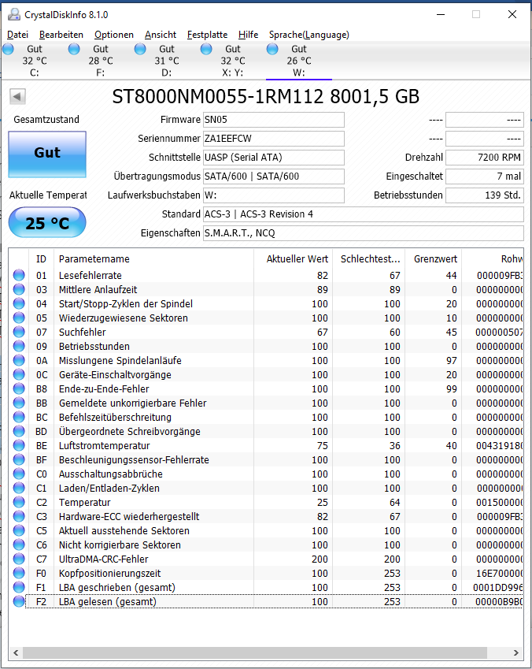This screenshot has width=532, height=669.
Task: Click status icon for Ende-zu-Ende-Fehler row
Action: click(x=19, y=388)
